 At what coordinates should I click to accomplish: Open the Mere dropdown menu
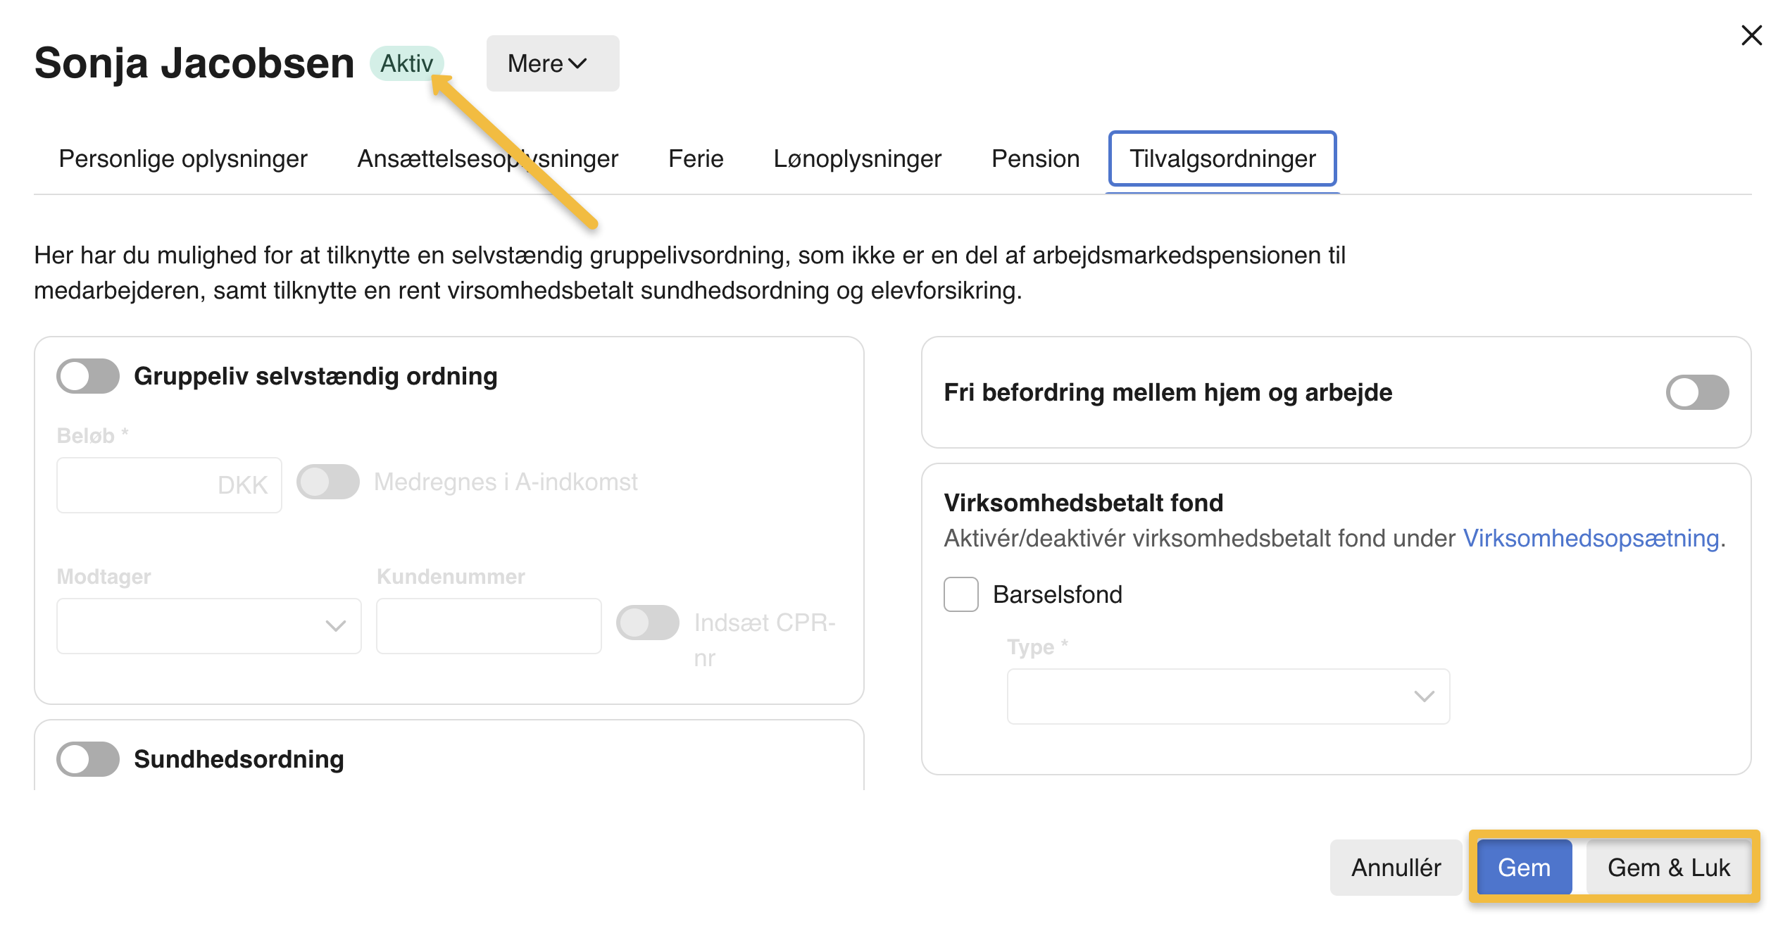click(x=552, y=63)
